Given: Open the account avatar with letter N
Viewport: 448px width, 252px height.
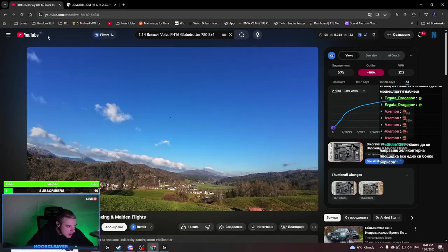Looking at the screenshot, I should point(434,35).
